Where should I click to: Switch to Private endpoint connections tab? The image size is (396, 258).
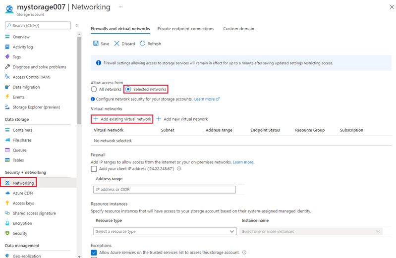click(x=186, y=29)
